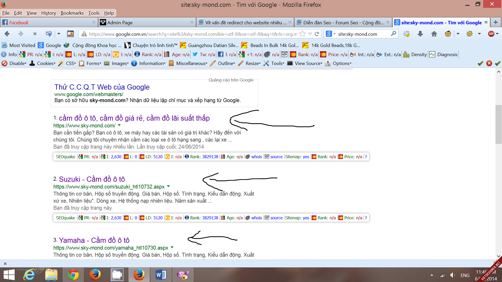Viewport: 502px width, 282px height.
Task: Click the Age: n/a parameter in SEOquake toolbar
Action: 177,54
